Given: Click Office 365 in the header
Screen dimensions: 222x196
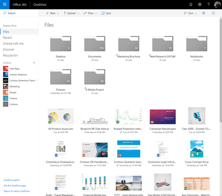Looking at the screenshot, I should tap(20, 4).
